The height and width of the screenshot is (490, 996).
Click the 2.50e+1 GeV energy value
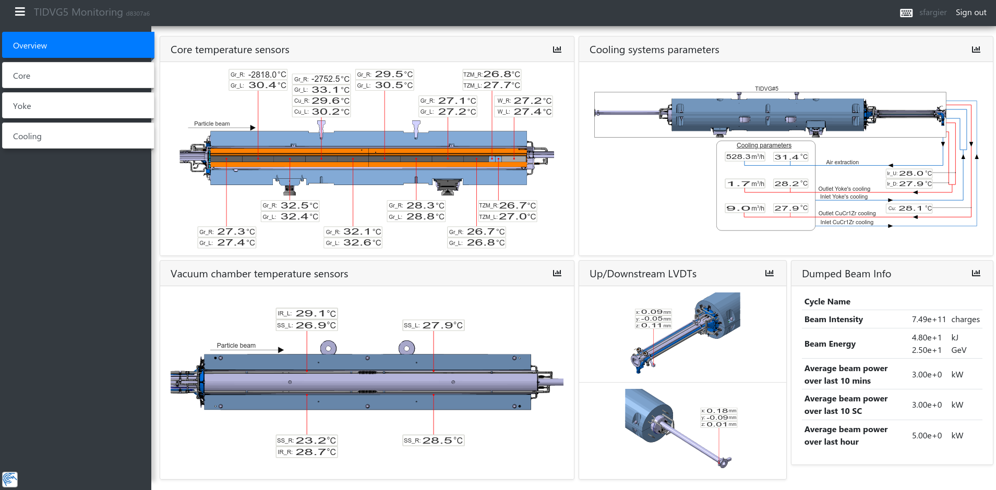(927, 350)
